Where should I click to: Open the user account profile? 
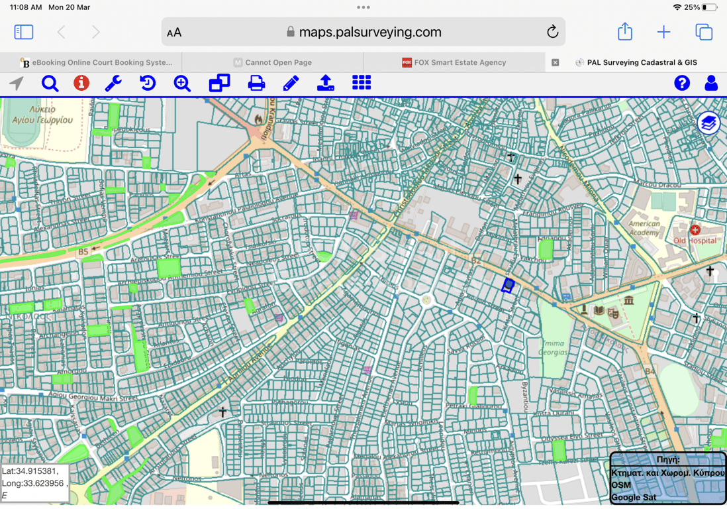point(711,83)
